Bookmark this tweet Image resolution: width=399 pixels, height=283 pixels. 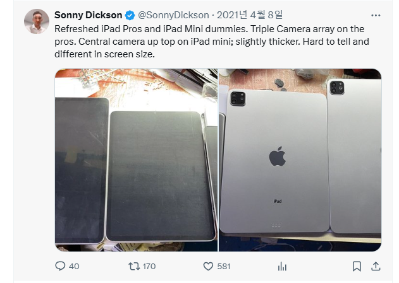pos(357,266)
